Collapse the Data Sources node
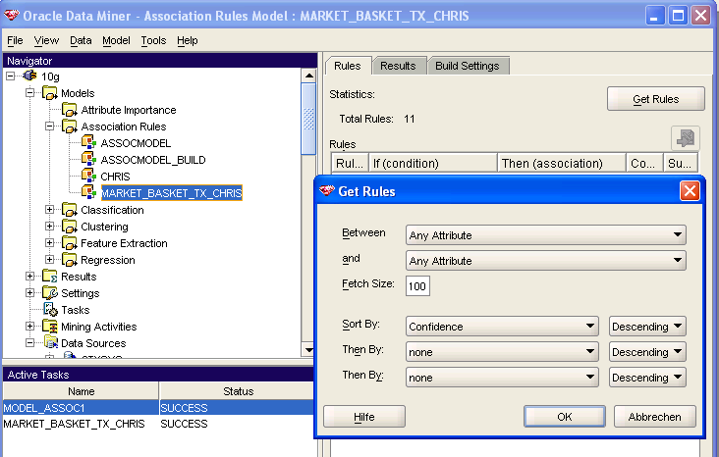The height and width of the screenshot is (457, 719). pos(29,343)
